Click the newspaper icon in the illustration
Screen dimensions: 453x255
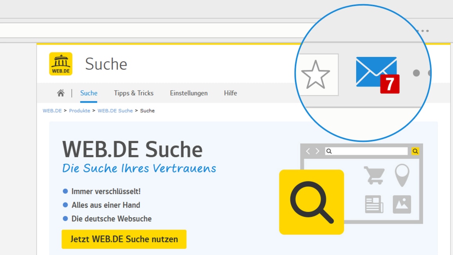point(373,204)
